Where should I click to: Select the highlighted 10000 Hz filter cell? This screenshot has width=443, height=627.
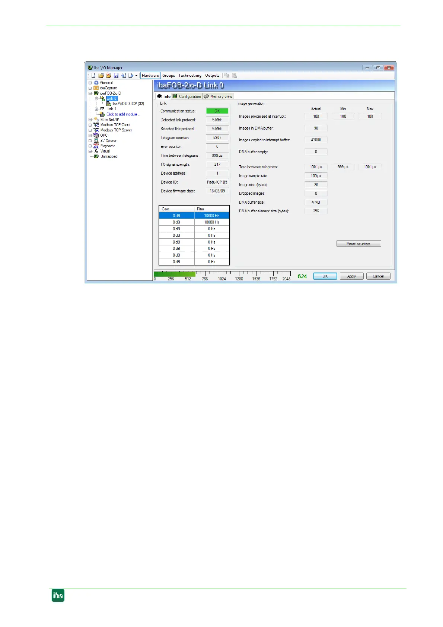[211, 216]
